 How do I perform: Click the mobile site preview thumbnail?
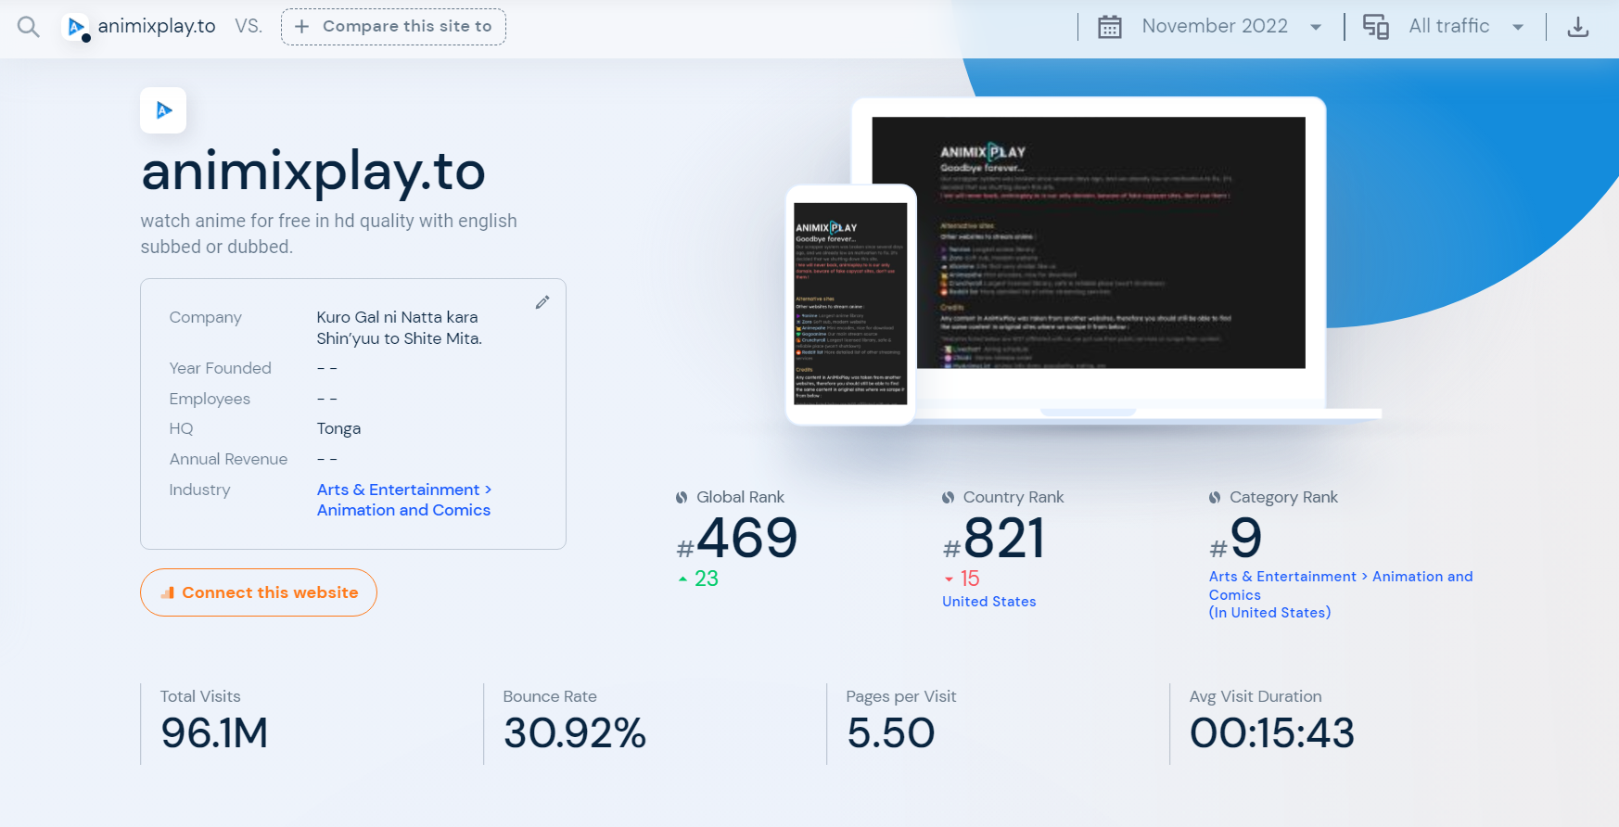pos(850,304)
